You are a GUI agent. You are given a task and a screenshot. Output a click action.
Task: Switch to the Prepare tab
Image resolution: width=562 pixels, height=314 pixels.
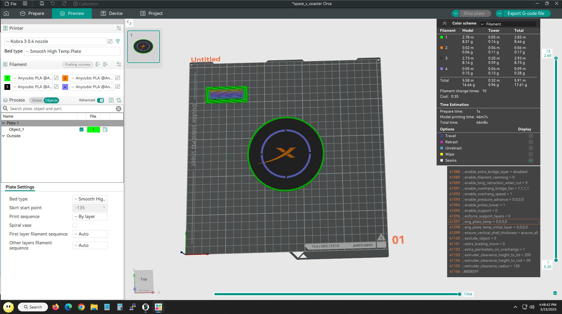click(x=32, y=13)
